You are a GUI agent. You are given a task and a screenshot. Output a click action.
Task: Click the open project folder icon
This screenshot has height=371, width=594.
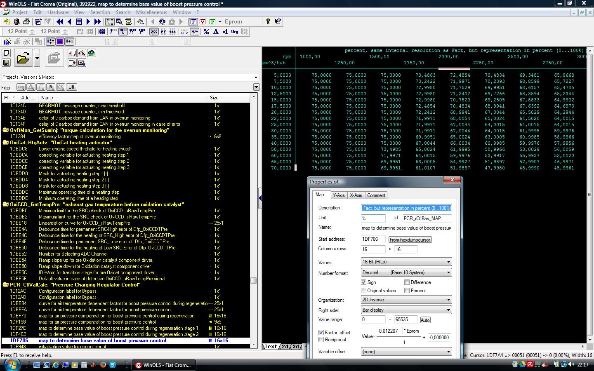tap(23, 58)
